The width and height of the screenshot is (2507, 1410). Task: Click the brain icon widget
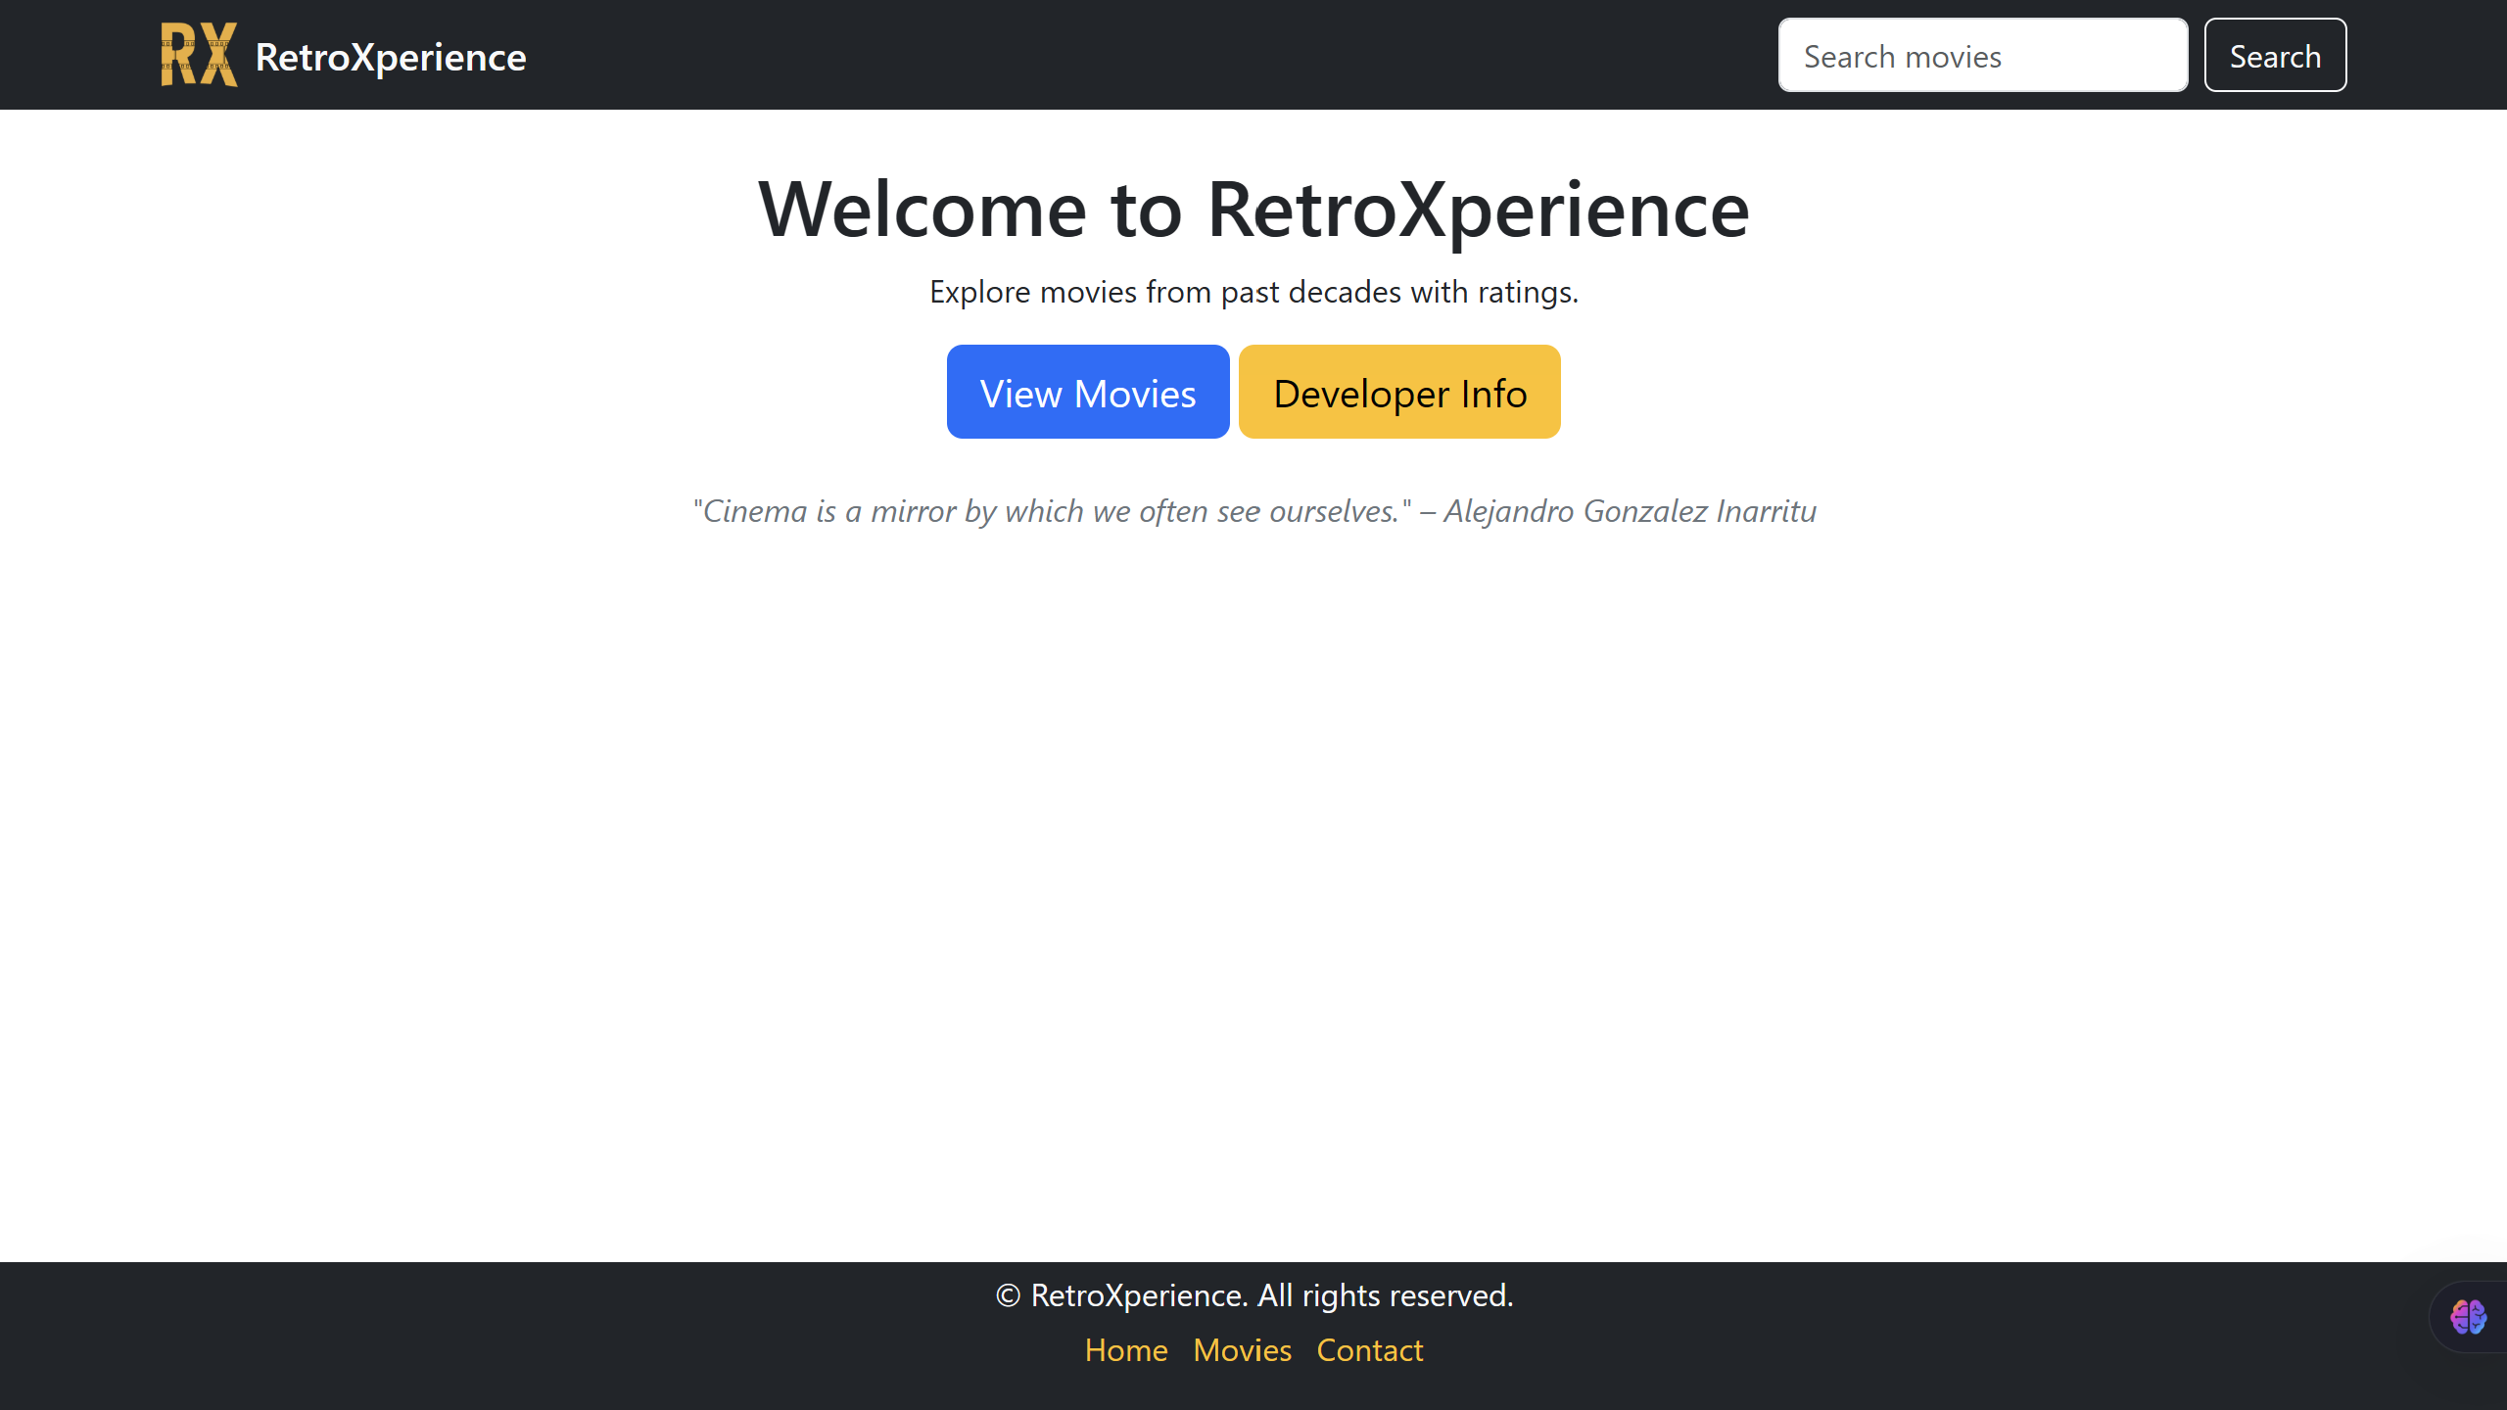pyautogui.click(x=2468, y=1317)
